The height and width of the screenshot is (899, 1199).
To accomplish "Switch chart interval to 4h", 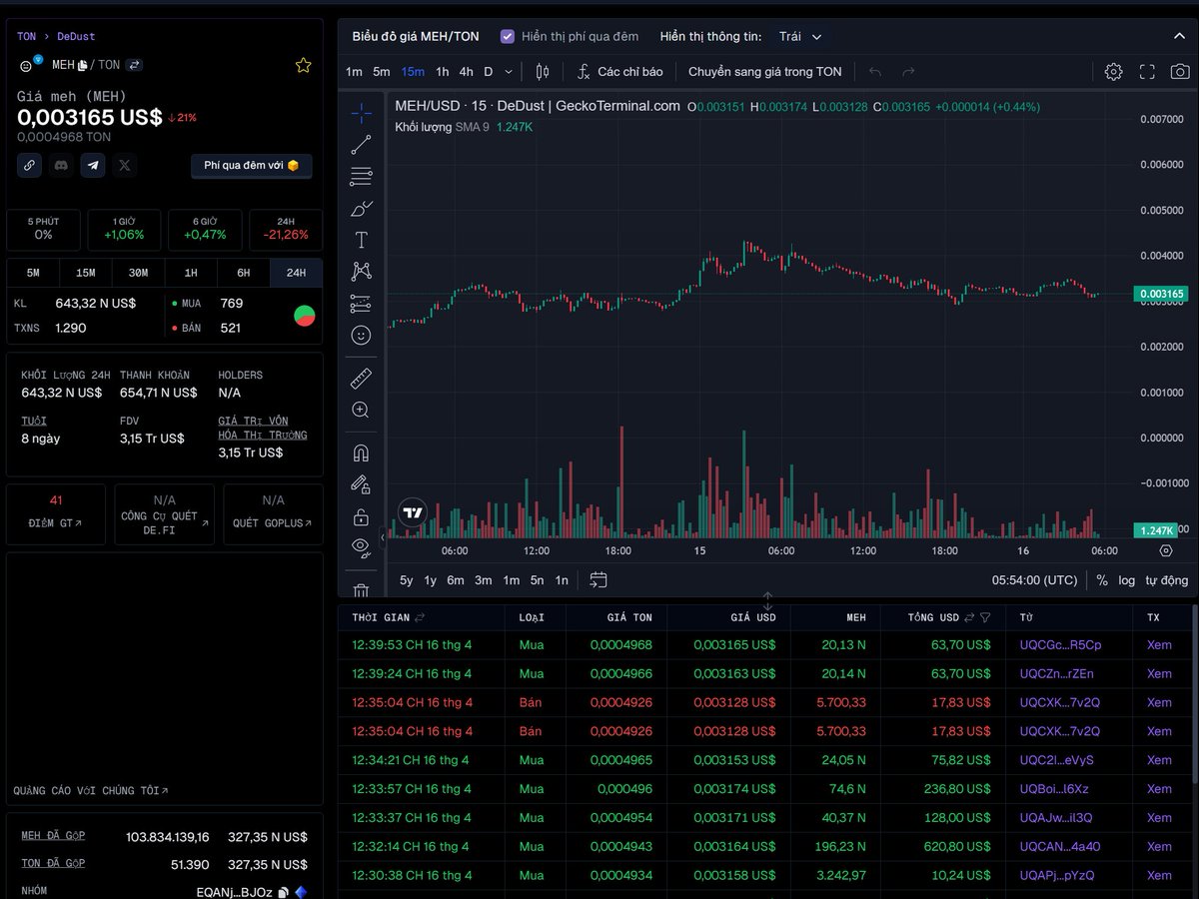I will (466, 72).
